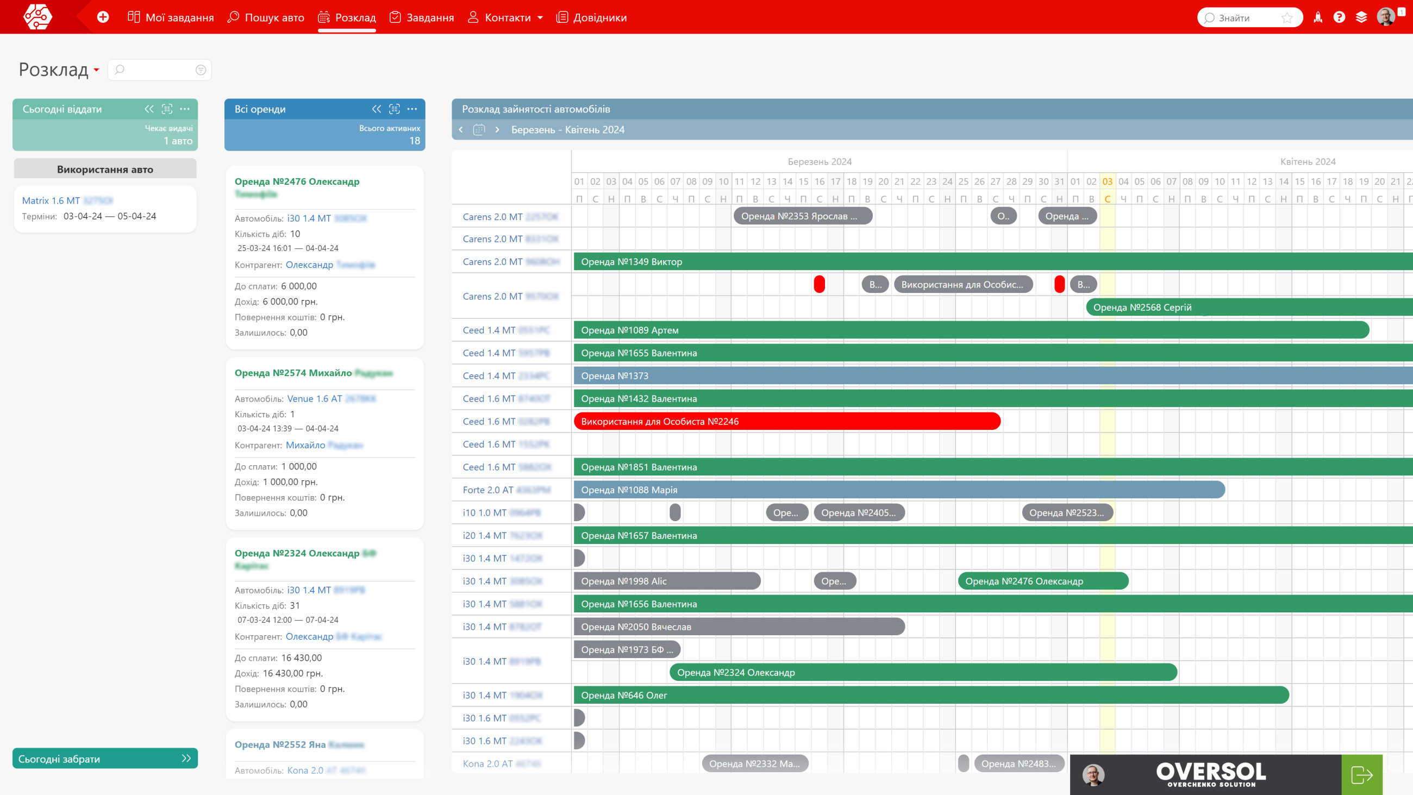Select the 'Оренда №646 Олег' bar

coord(931,695)
